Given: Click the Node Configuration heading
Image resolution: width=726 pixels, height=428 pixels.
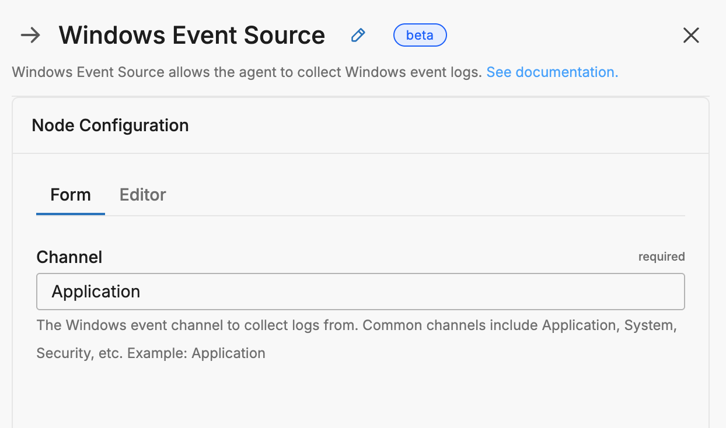Looking at the screenshot, I should point(110,125).
